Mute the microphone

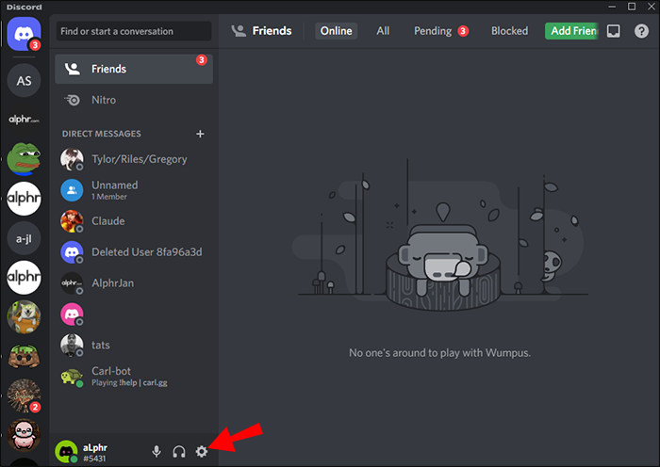coord(157,451)
